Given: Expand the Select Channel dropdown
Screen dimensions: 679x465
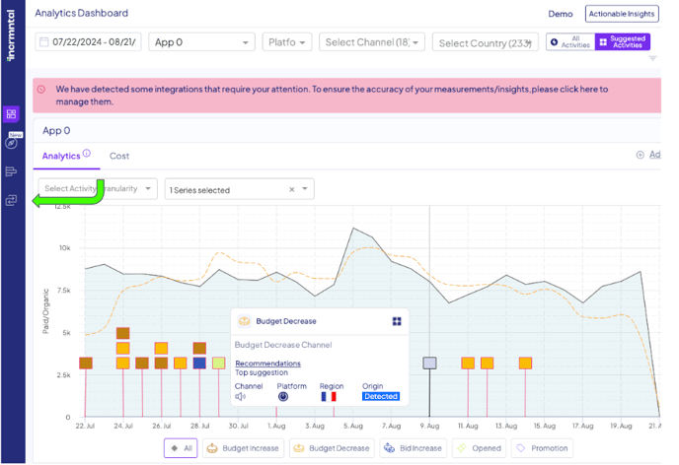Looking at the screenshot, I should (x=372, y=42).
